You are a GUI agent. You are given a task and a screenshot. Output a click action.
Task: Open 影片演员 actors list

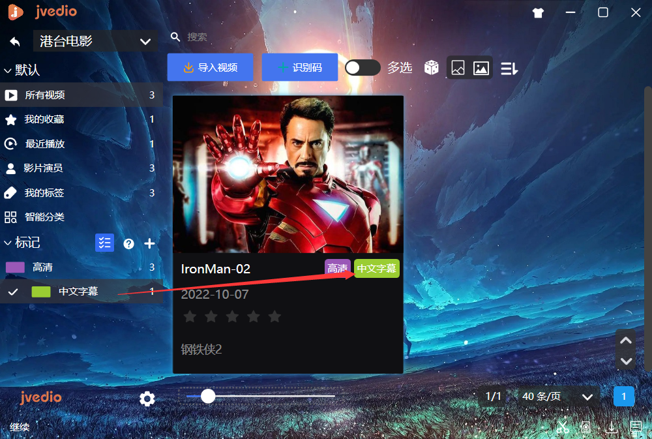81,168
